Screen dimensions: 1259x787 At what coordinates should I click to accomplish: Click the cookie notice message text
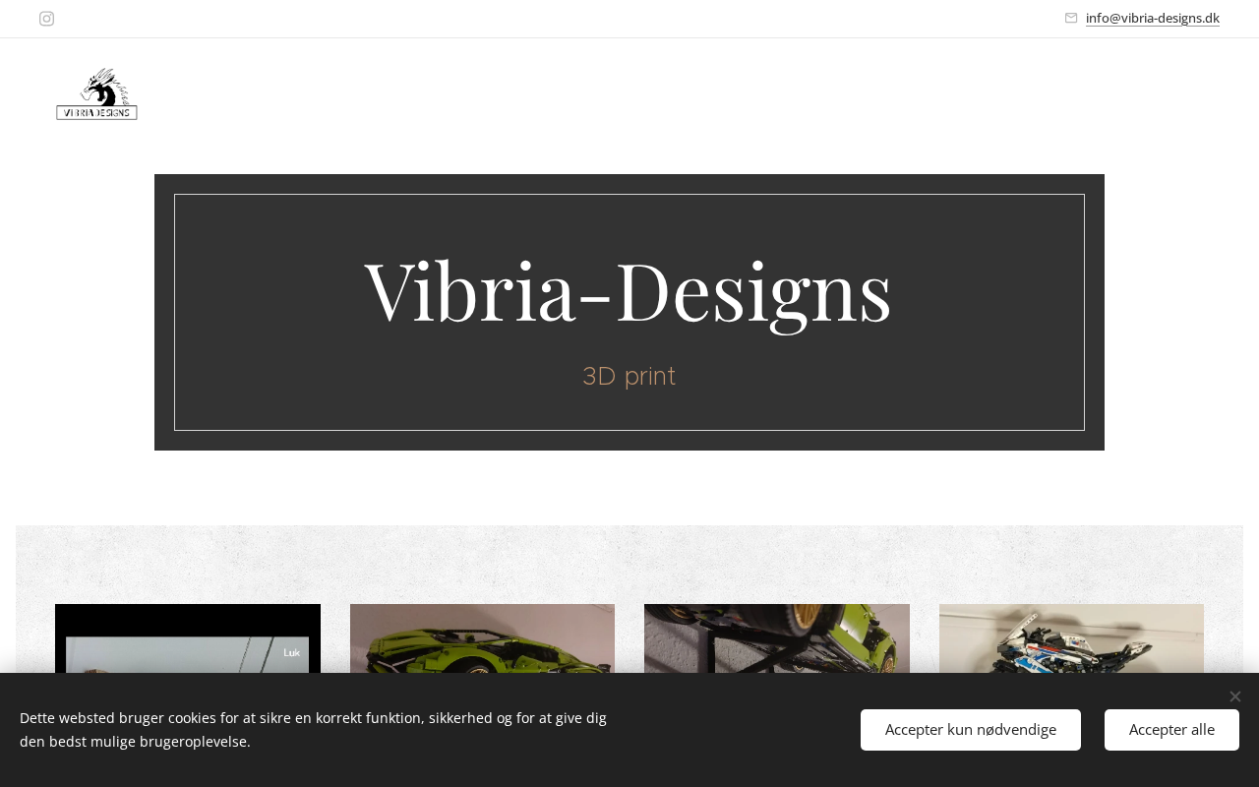(313, 730)
